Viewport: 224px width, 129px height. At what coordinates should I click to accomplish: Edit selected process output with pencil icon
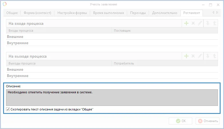(x=200, y=56)
